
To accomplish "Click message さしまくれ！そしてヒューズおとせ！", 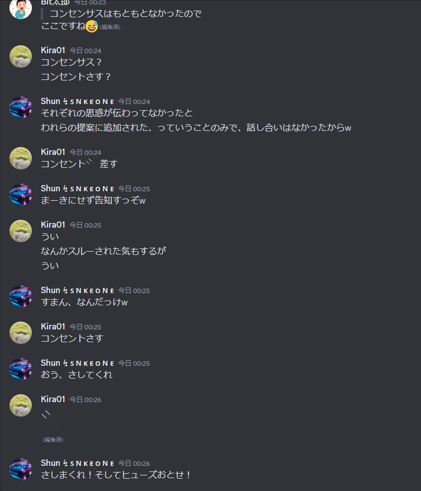I will coord(116,475).
